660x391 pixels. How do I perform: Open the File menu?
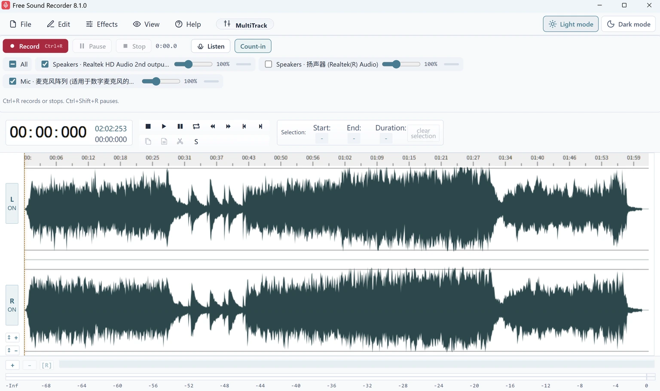pos(21,24)
